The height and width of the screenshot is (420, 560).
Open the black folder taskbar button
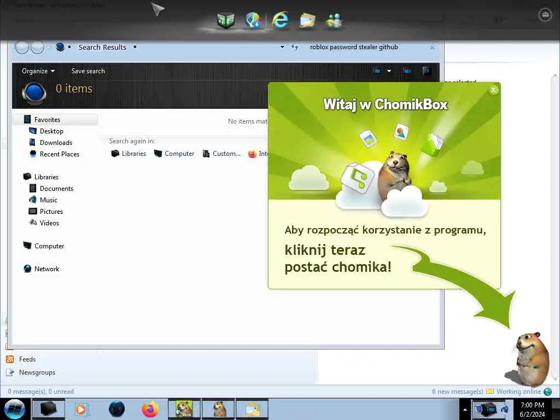(49, 409)
